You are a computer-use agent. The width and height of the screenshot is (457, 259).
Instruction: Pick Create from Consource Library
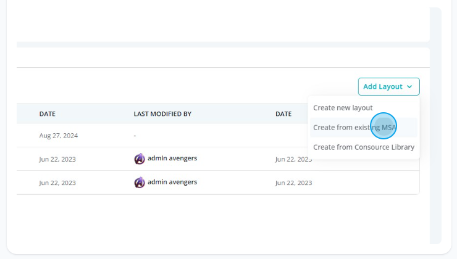(x=364, y=147)
